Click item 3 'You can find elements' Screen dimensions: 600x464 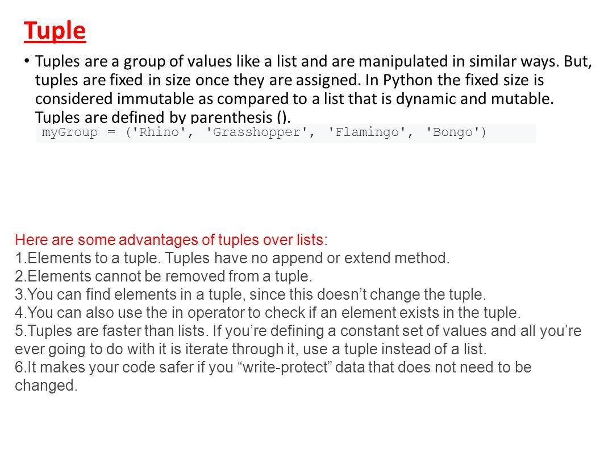point(251,295)
